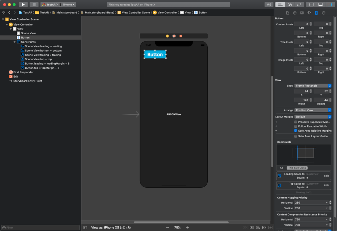Screen dimensions: 337x231
Task: Enable Preserve Superview Margins checkbox
Action: coord(296,122)
